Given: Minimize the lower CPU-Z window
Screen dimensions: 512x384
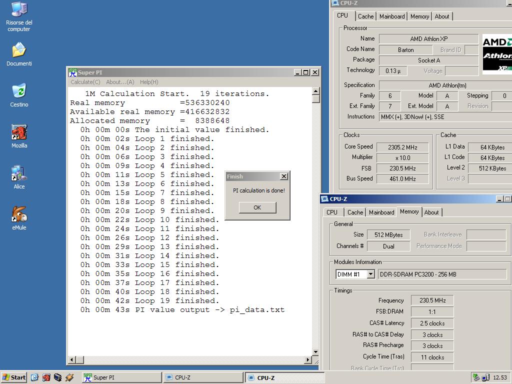Looking at the screenshot, I should point(499,199).
